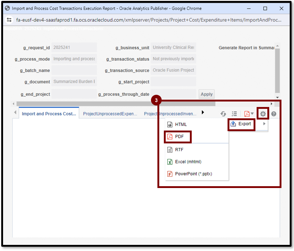294x251 pixels.
Task: Open the parameters list icon
Action: (234, 114)
